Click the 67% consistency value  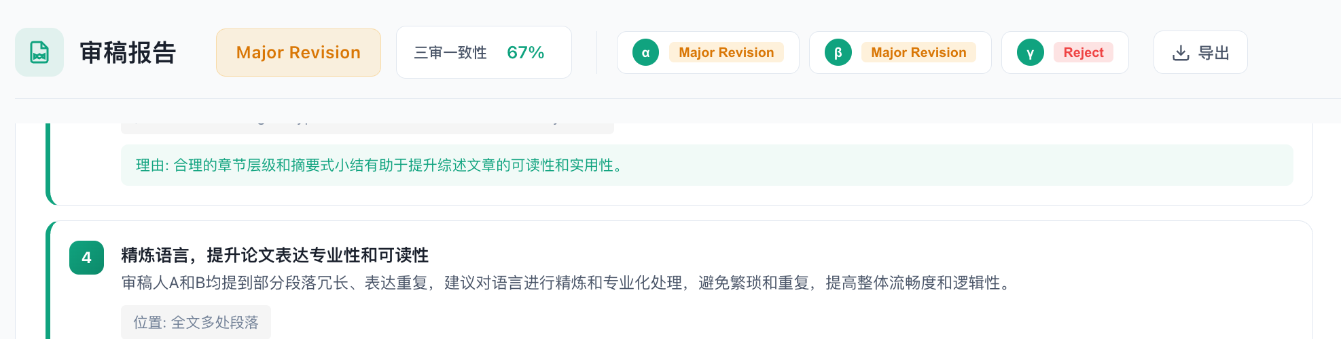coord(525,52)
